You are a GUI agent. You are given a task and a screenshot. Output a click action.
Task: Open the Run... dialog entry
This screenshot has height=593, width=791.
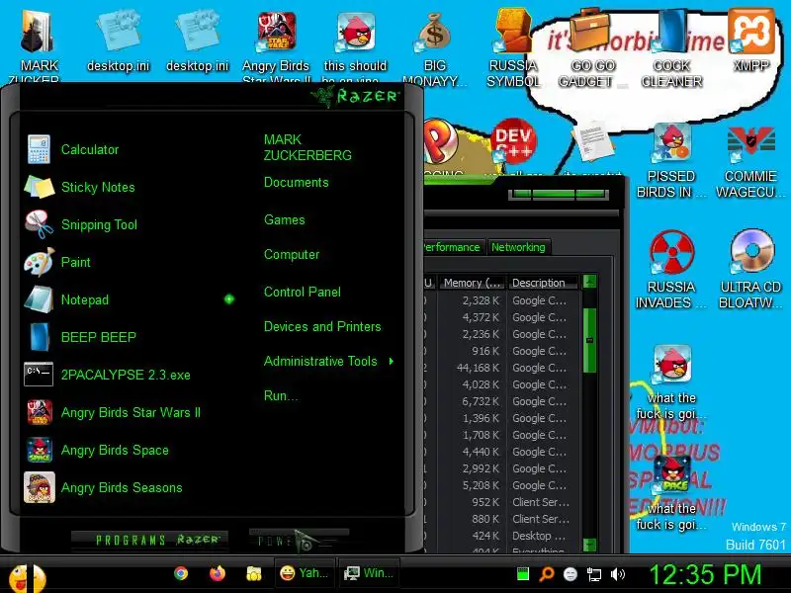(x=281, y=396)
